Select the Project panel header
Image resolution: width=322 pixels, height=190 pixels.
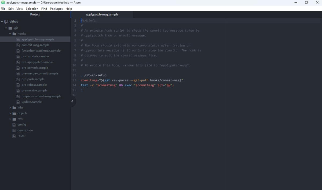(x=35, y=14)
